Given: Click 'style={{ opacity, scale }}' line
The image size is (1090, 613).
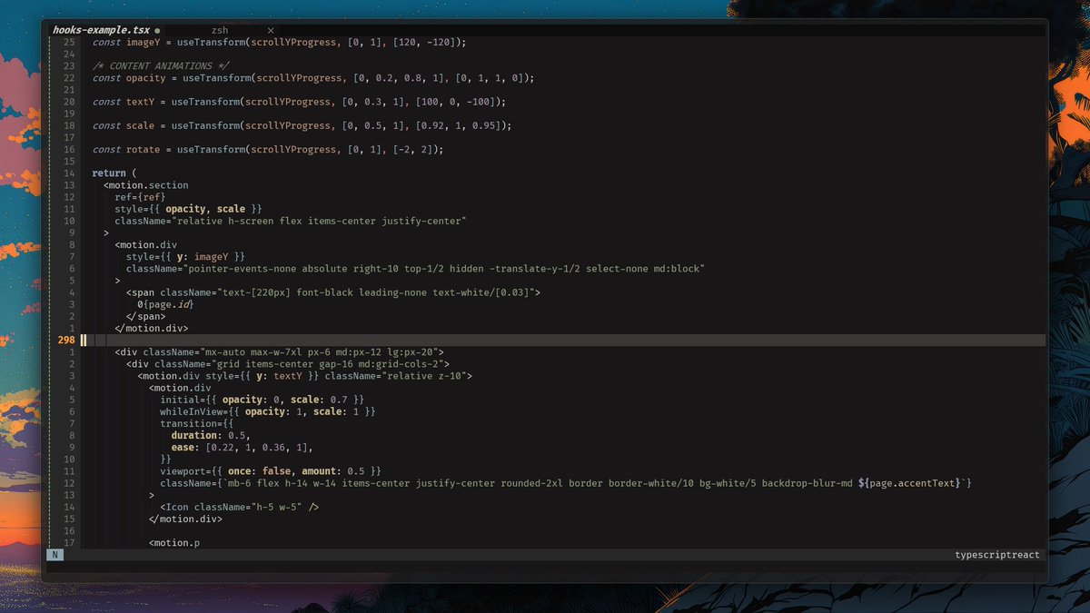Looking at the screenshot, I should coord(188,209).
